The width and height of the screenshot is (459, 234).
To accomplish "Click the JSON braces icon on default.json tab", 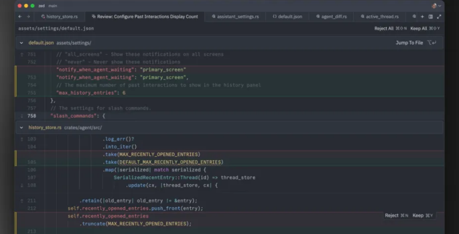I will [x=275, y=17].
